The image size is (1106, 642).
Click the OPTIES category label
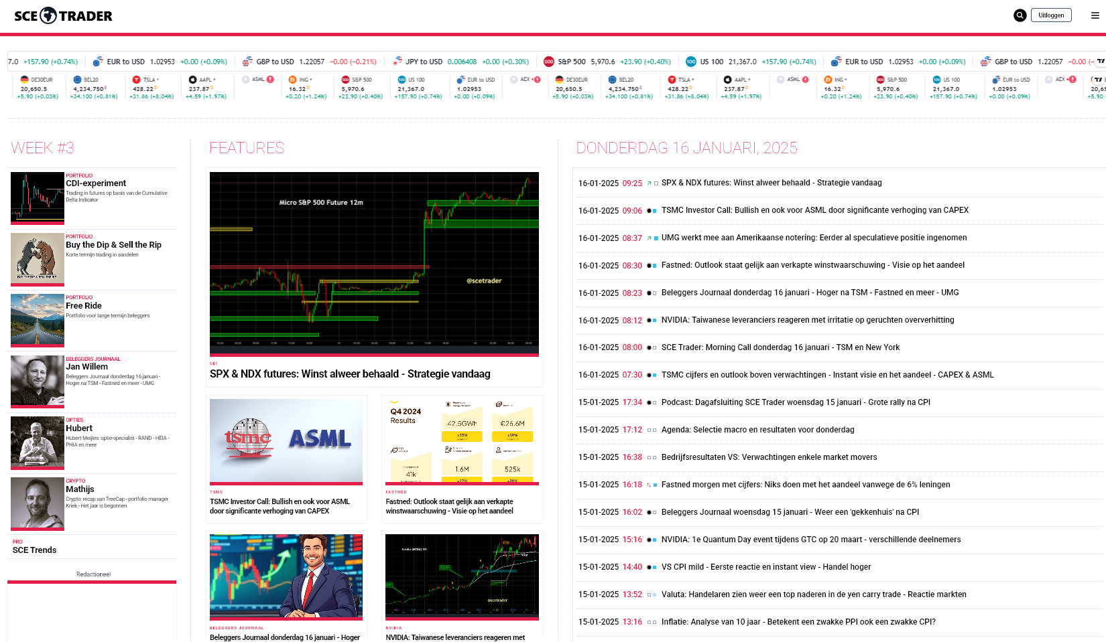(74, 420)
